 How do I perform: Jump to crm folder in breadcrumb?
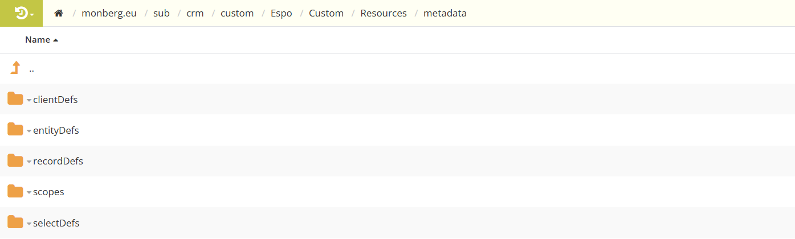click(195, 13)
